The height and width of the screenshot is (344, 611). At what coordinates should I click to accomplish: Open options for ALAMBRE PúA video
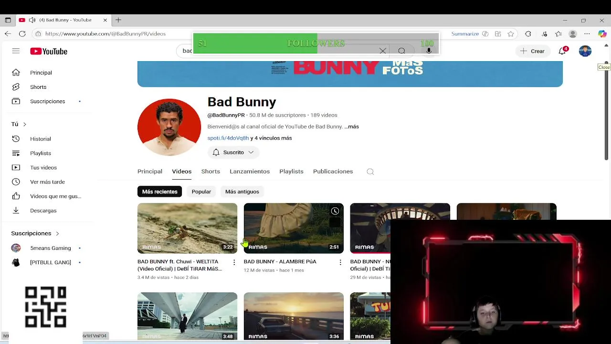(340, 262)
